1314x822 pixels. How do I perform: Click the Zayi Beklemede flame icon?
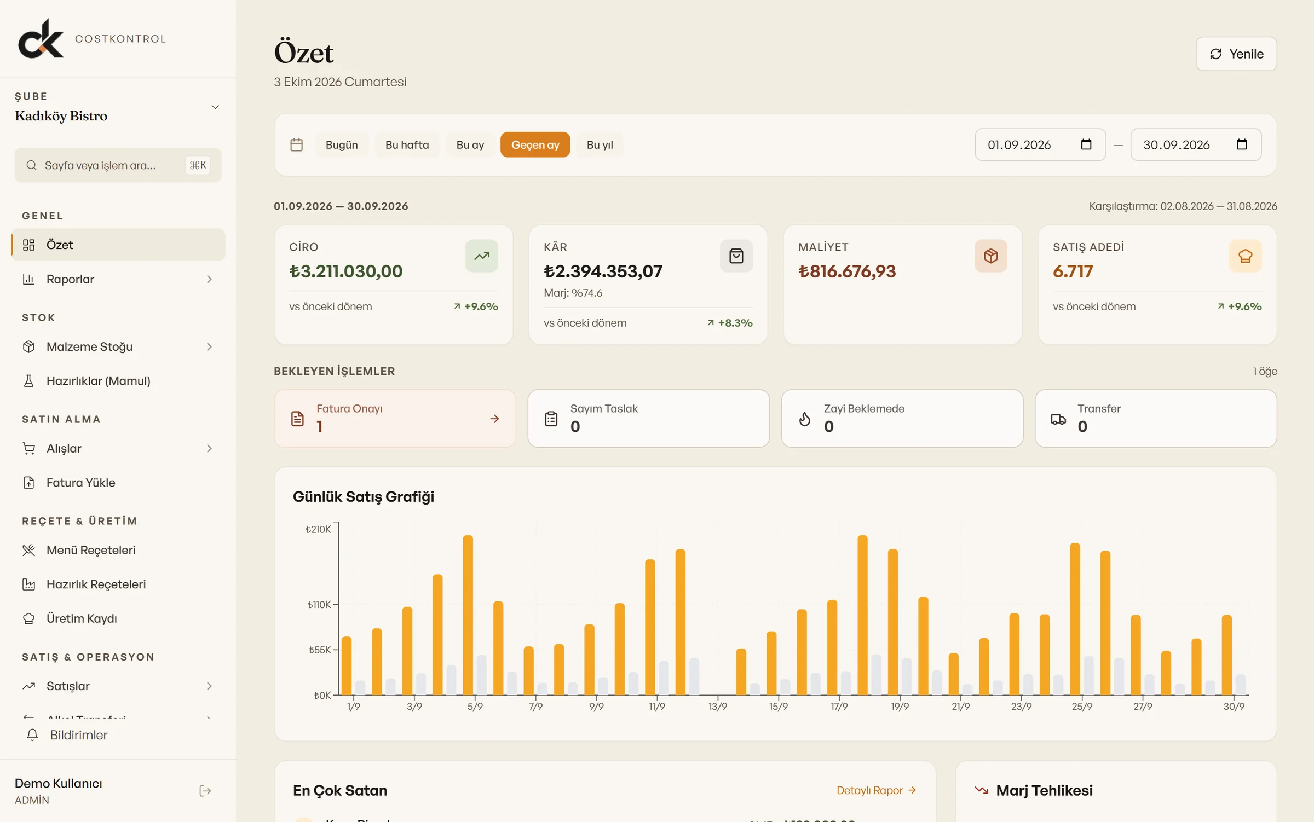pos(805,419)
